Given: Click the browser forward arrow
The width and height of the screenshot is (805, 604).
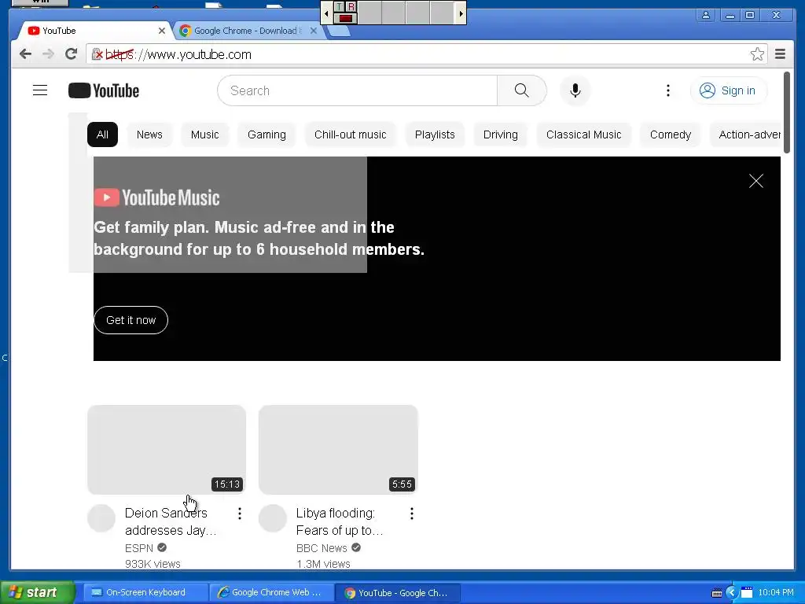Looking at the screenshot, I should tap(48, 54).
